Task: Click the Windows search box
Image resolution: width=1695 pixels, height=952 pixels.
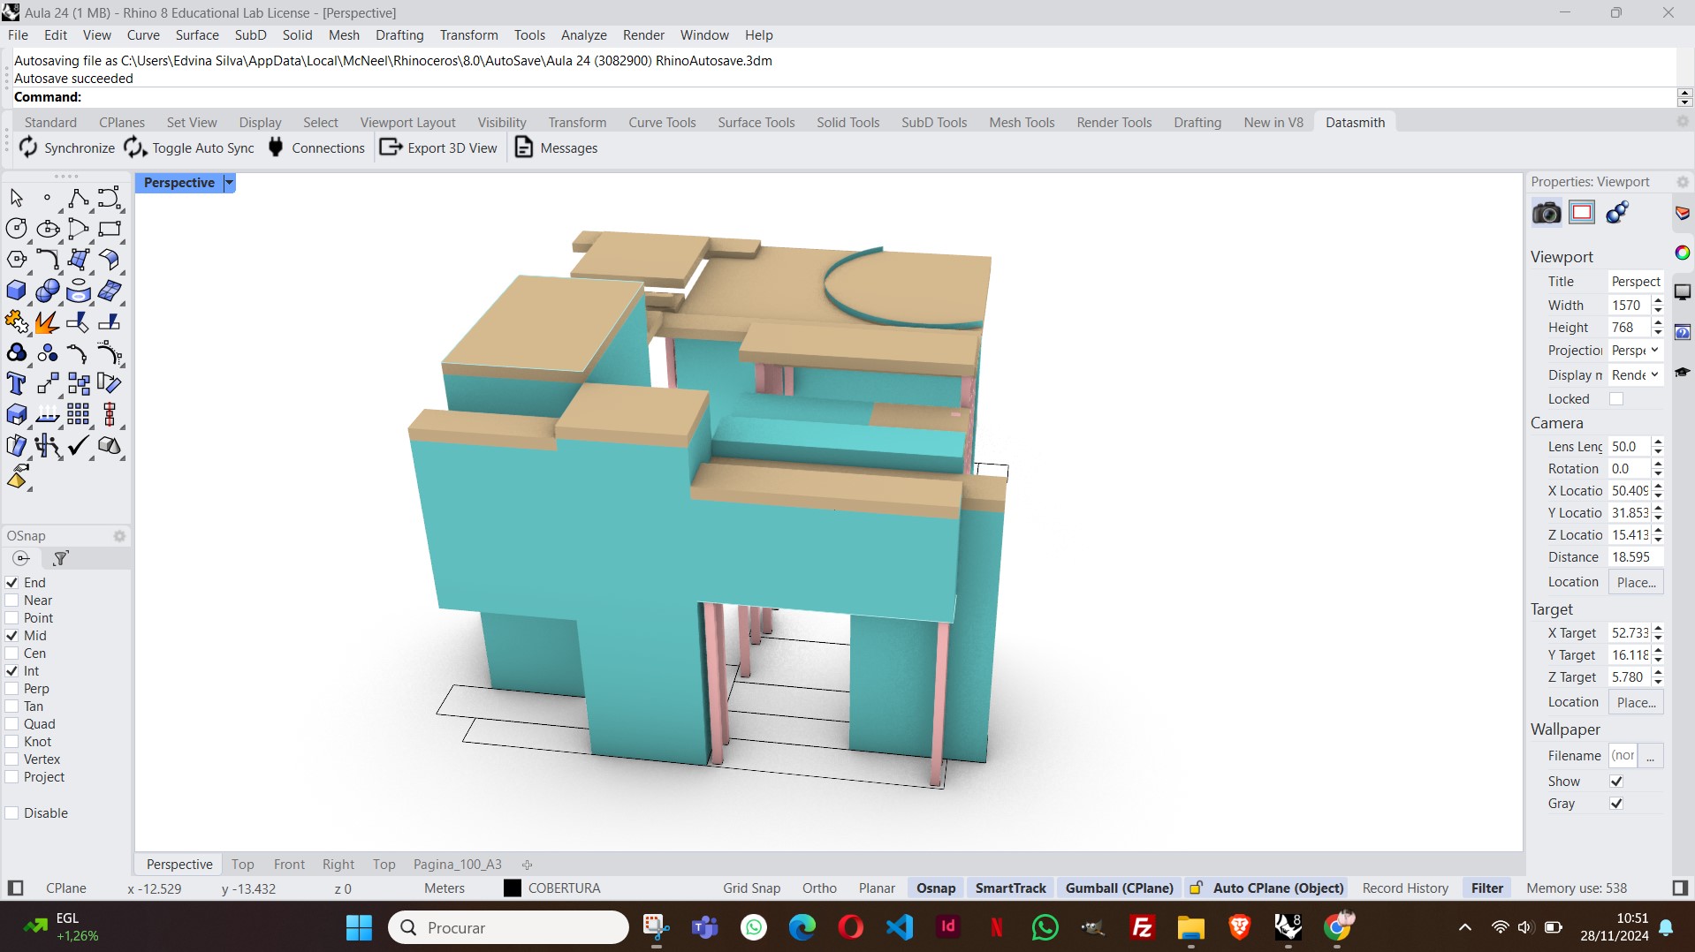Action: click(x=508, y=927)
